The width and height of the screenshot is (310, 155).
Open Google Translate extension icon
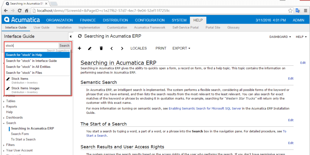point(298,11)
